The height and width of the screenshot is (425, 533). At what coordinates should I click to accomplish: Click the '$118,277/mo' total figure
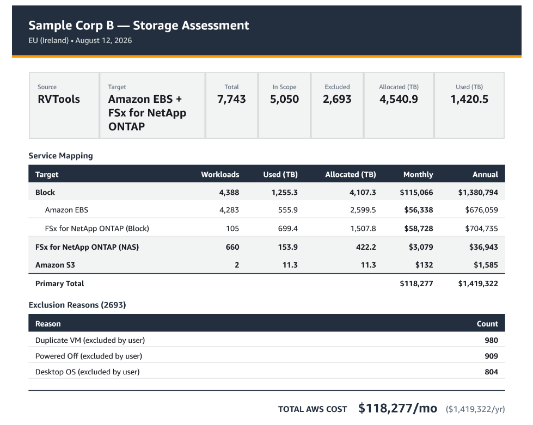(398, 408)
